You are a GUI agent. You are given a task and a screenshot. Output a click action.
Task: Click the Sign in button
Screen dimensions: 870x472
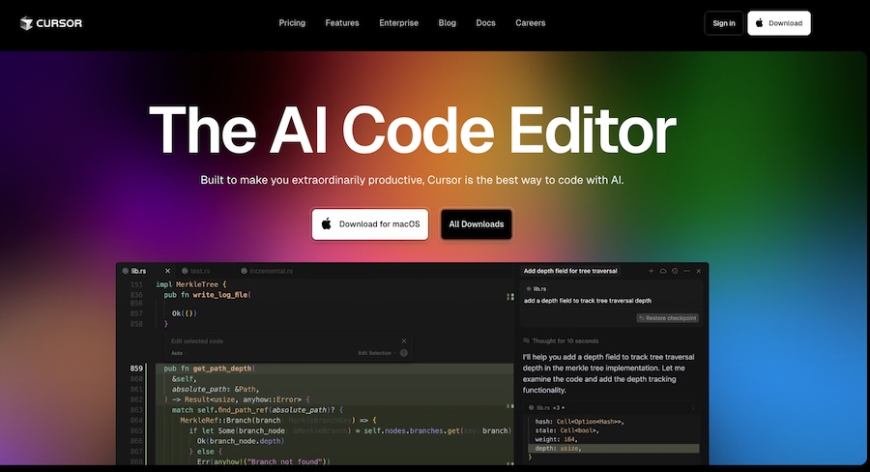(x=723, y=23)
